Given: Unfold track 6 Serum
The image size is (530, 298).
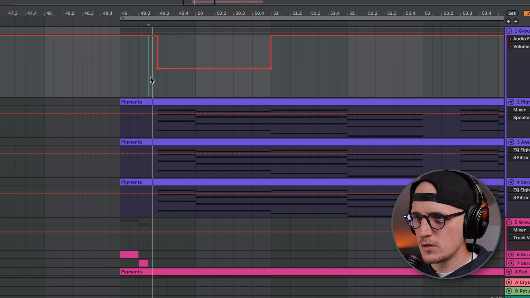Looking at the screenshot, I should (511, 255).
